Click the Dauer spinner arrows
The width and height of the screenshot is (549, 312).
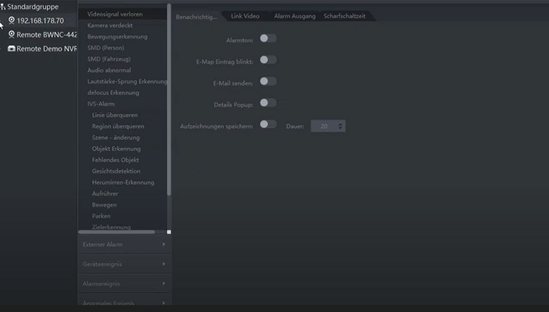click(x=341, y=126)
